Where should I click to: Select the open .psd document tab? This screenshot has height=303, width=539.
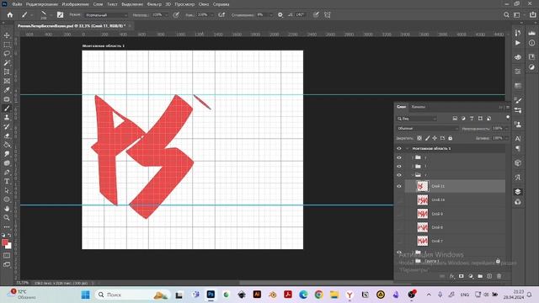71,26
